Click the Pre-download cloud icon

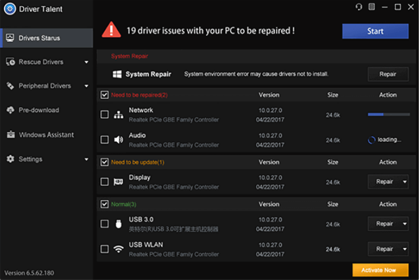tap(10, 110)
